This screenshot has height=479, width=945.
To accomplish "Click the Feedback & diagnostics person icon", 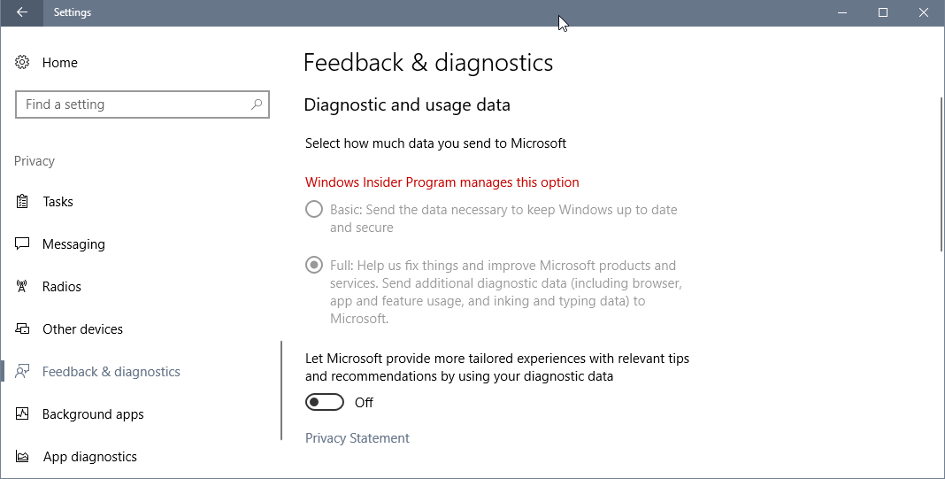I will [22, 372].
